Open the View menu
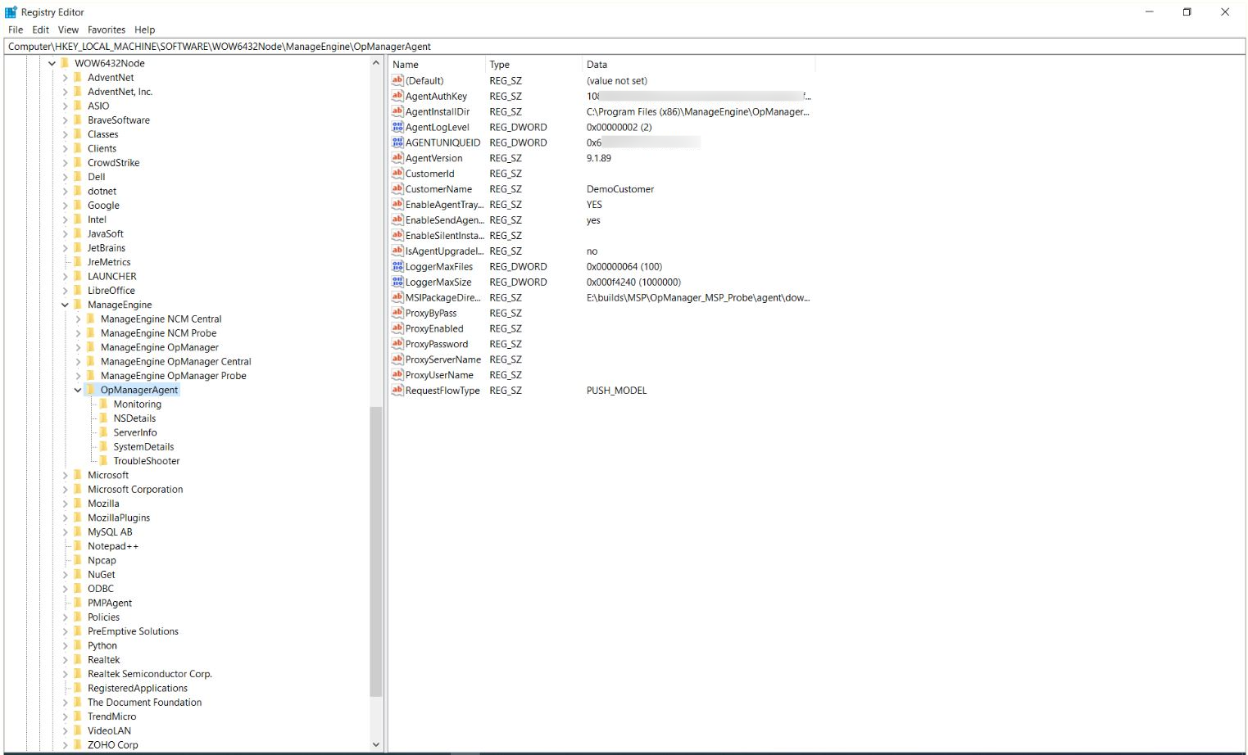This screenshot has height=755, width=1248. tap(68, 29)
